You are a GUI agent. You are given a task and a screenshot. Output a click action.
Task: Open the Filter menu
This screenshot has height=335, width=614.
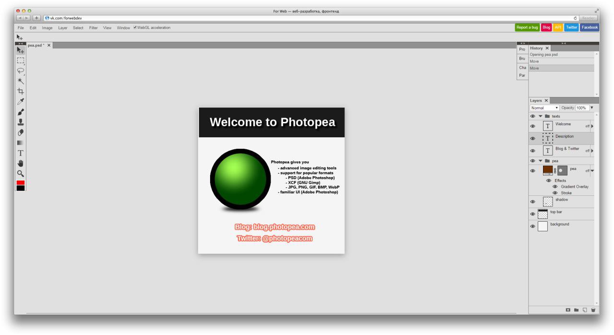[94, 28]
